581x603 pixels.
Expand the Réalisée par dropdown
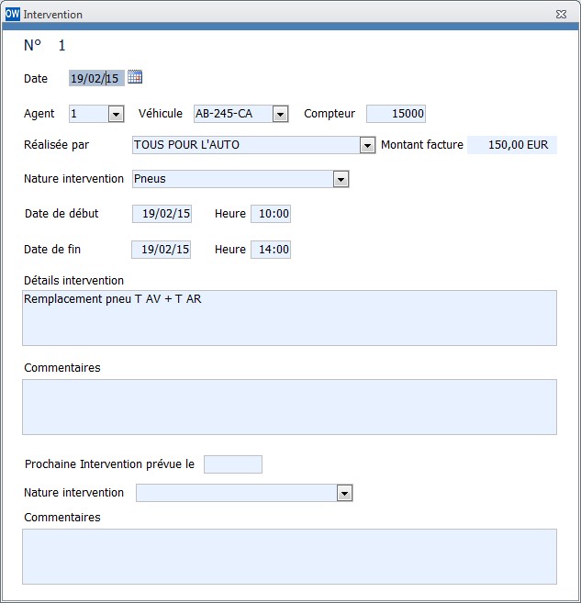point(367,145)
